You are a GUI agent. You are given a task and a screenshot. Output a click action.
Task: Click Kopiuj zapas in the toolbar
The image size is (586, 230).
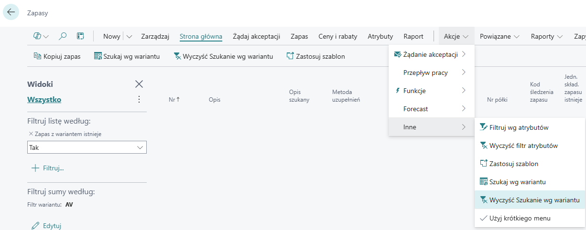(57, 56)
